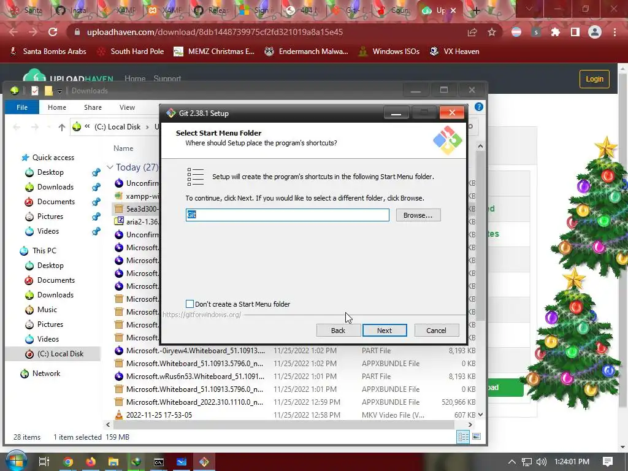The width and height of the screenshot is (628, 471).
Task: Switch to the Home ribbon tab
Action: click(x=57, y=107)
